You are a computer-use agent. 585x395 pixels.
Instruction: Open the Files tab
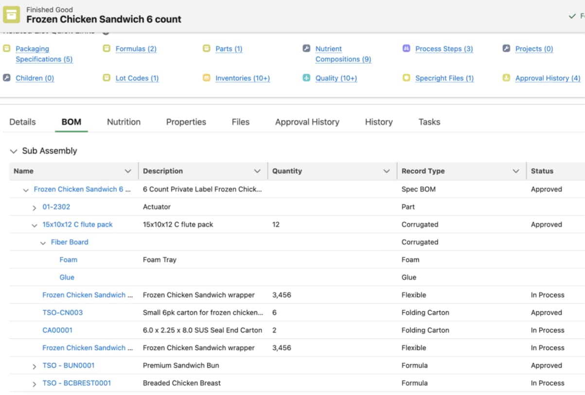coord(240,122)
